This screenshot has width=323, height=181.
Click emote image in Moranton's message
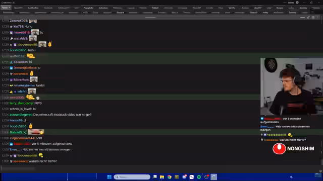click(34, 79)
